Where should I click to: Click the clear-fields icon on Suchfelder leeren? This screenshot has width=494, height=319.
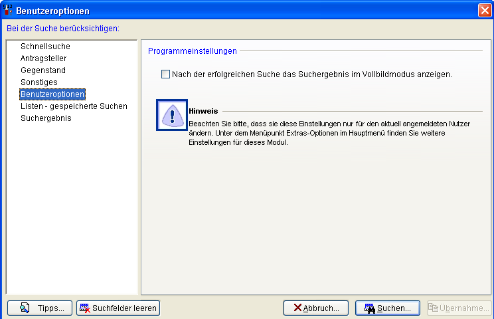coord(84,308)
